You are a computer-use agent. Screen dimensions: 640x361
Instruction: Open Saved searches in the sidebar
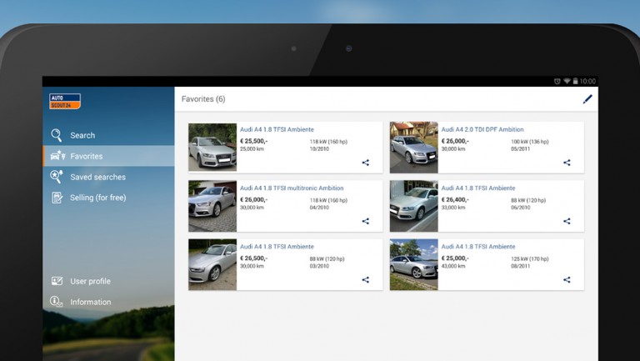tap(97, 177)
